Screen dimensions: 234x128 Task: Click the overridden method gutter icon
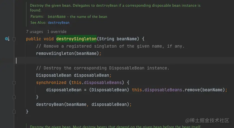click(7, 39)
